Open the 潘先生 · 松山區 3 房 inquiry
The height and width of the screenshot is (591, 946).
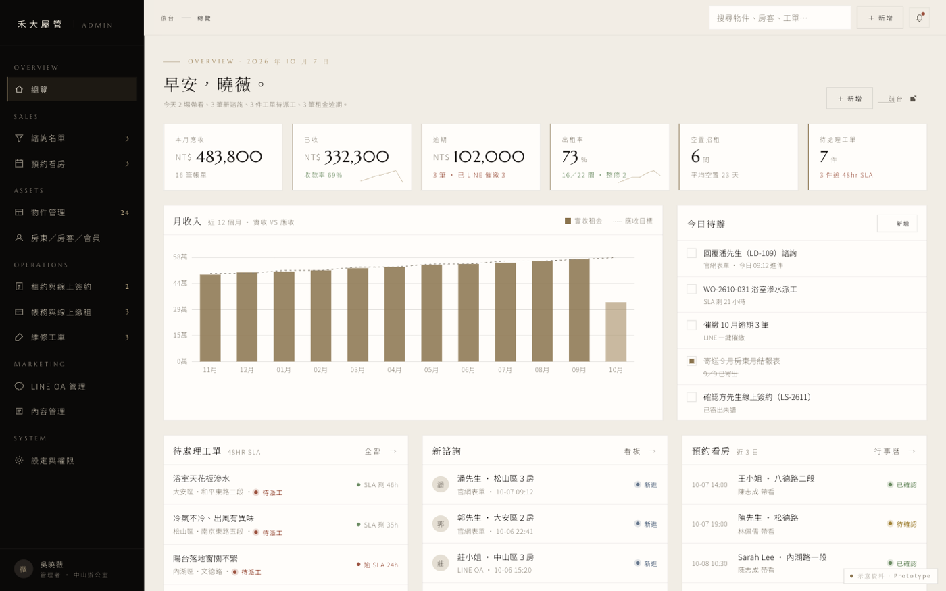coord(545,484)
